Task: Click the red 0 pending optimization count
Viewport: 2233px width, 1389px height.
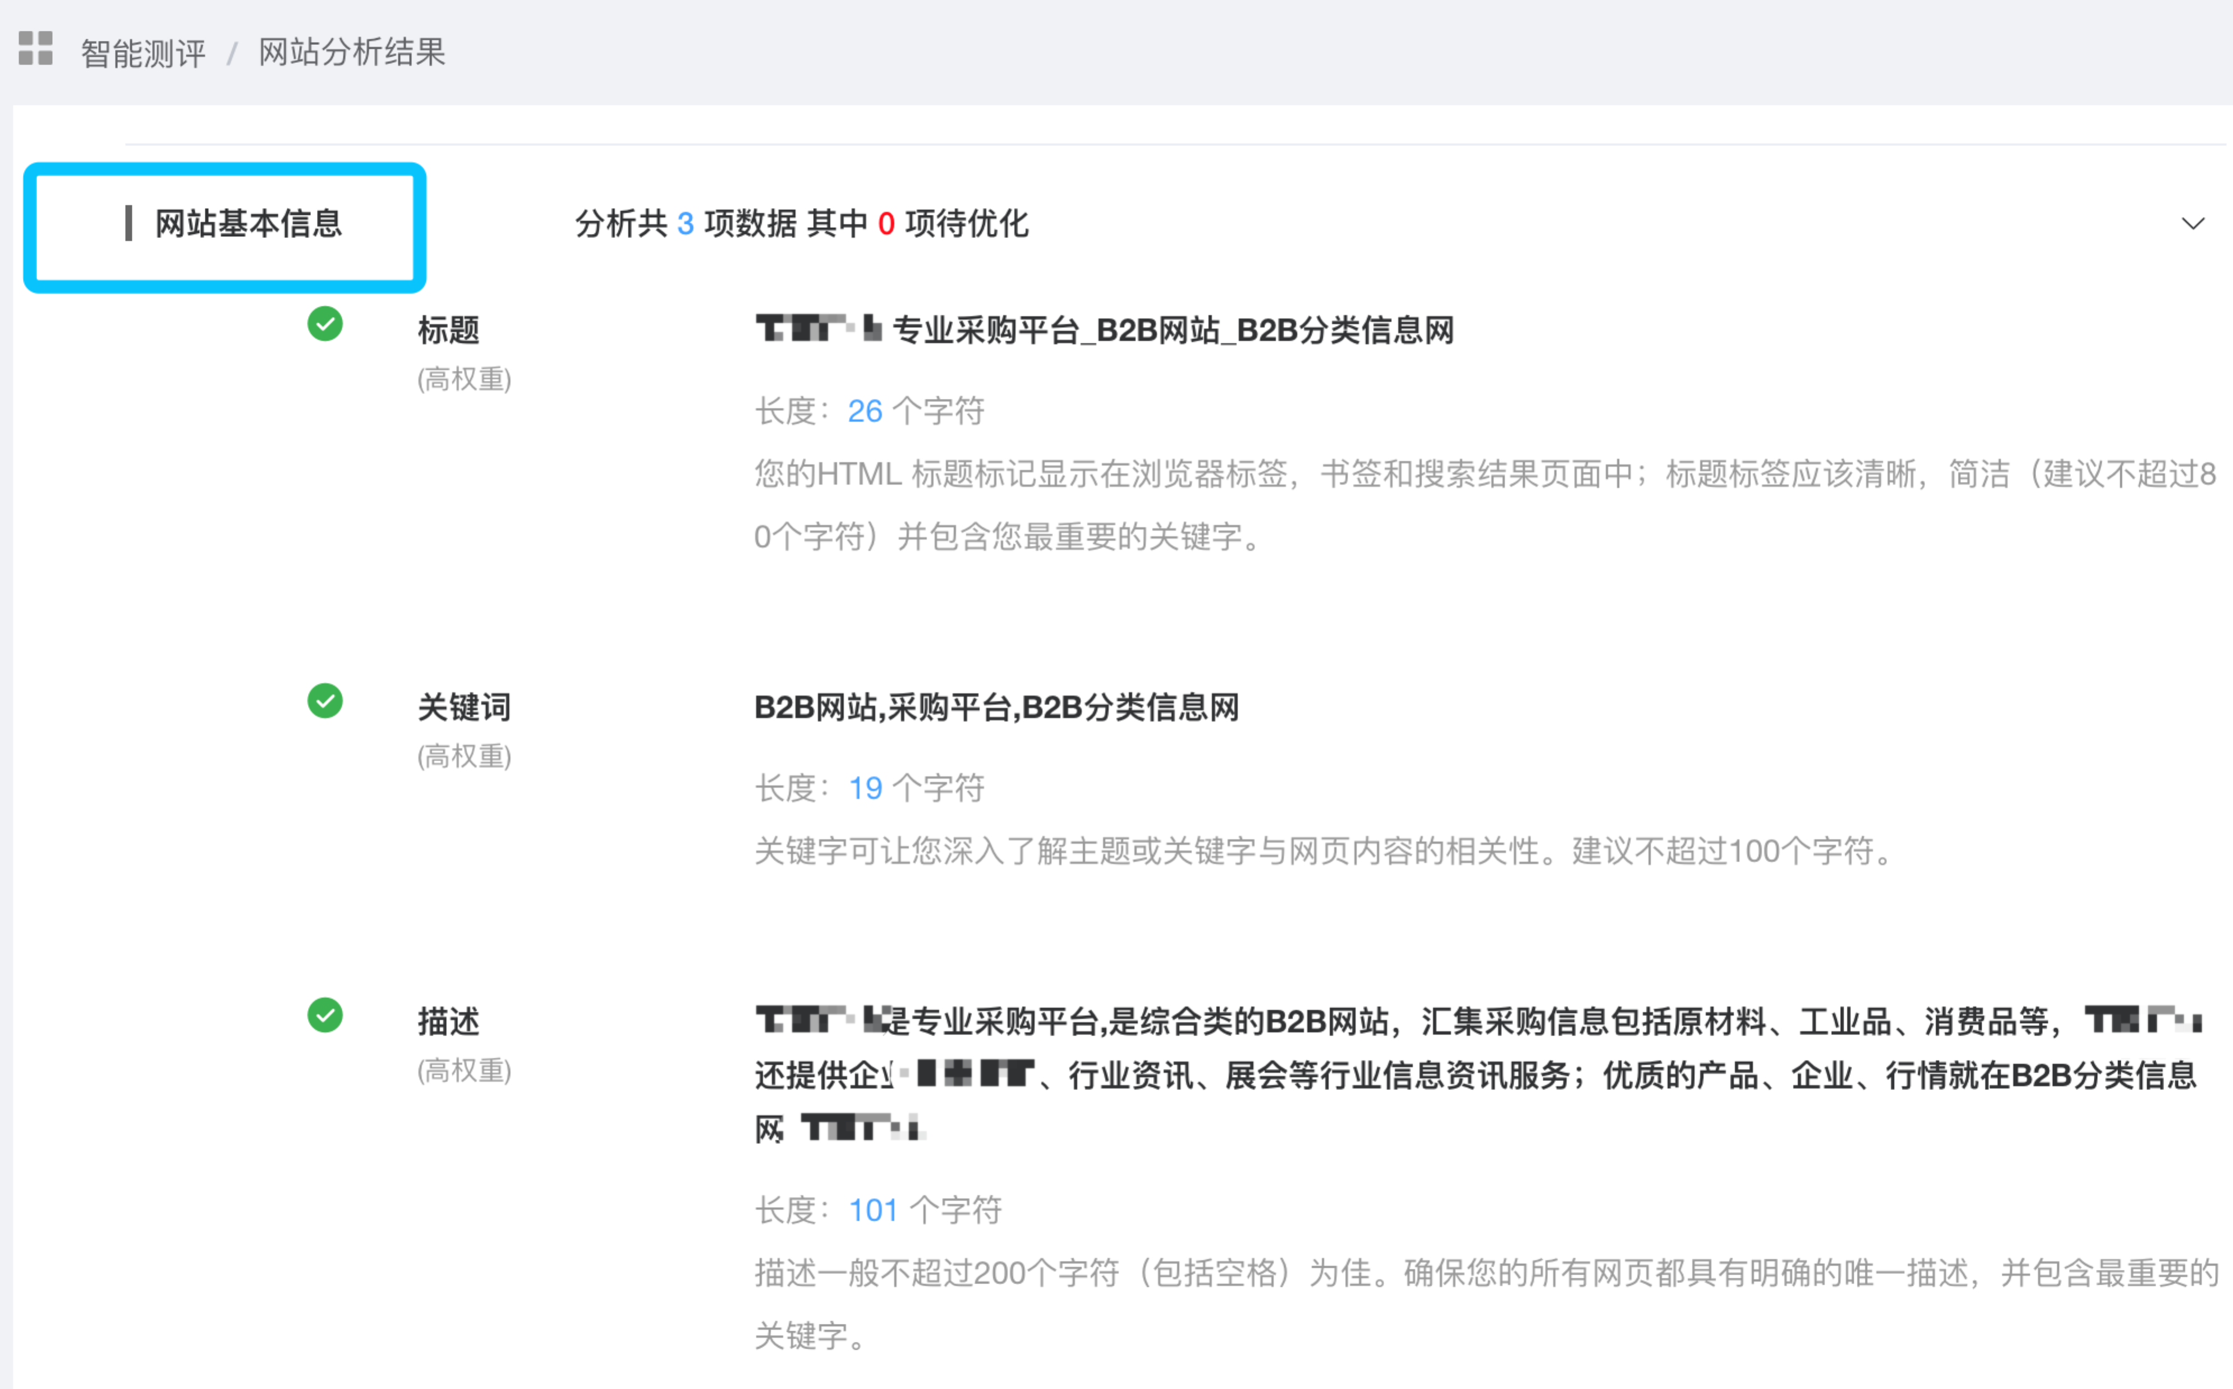Action: [x=885, y=223]
